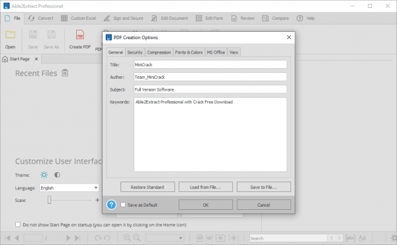Click the Load from File button
Viewport: 397px width, 245px height.
(206, 187)
